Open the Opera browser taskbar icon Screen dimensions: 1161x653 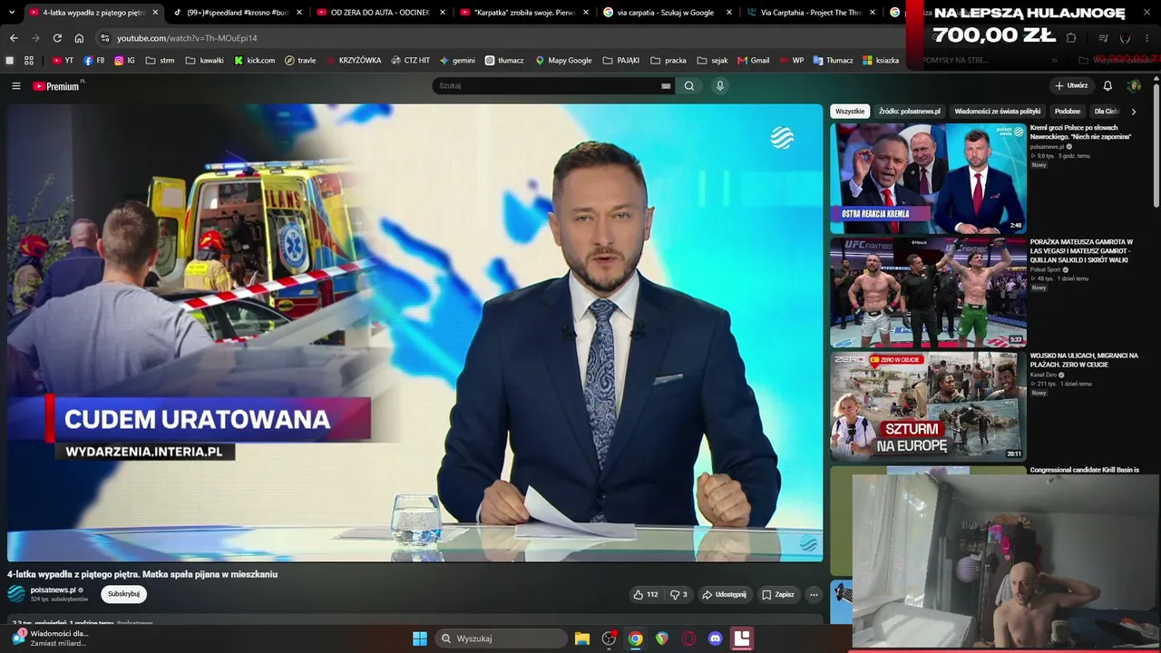pos(688,638)
